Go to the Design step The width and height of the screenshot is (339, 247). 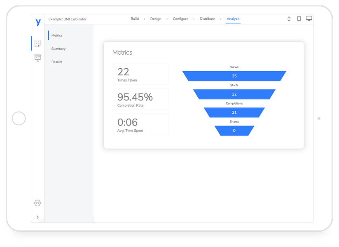[156, 19]
